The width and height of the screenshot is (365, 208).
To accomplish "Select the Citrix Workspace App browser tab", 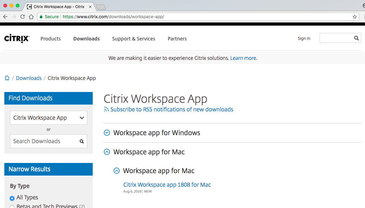I will point(59,7).
